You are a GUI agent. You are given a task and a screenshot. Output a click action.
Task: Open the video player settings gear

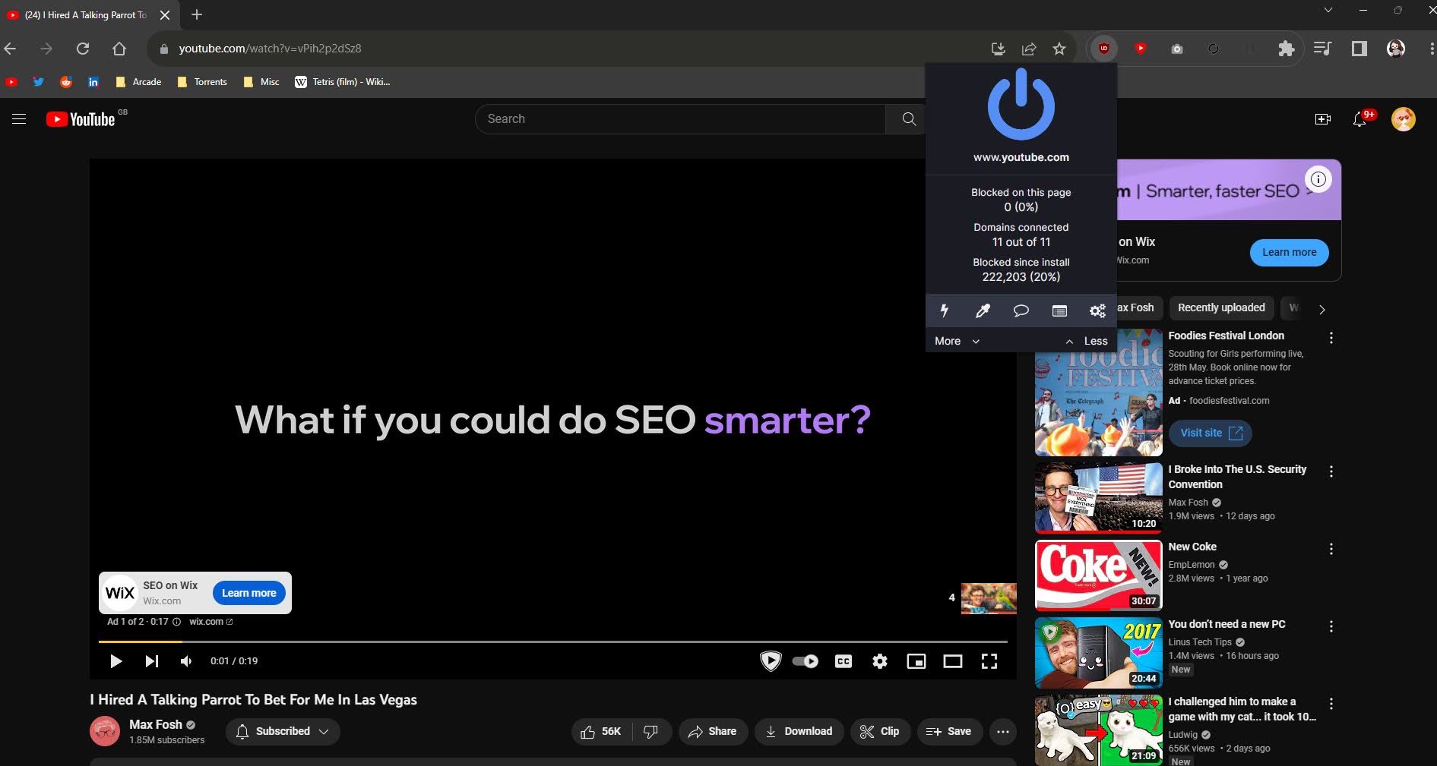[880, 661]
